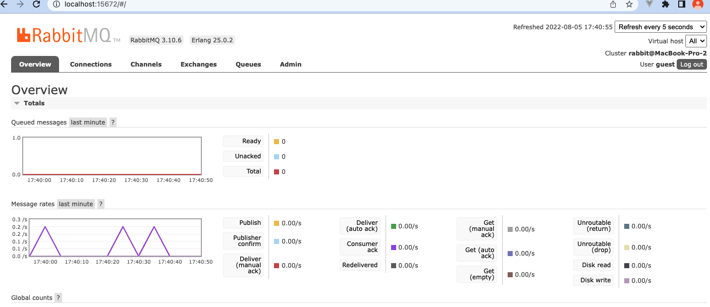Click the site info icon in address bar
710x307 pixels.
coord(57,4)
